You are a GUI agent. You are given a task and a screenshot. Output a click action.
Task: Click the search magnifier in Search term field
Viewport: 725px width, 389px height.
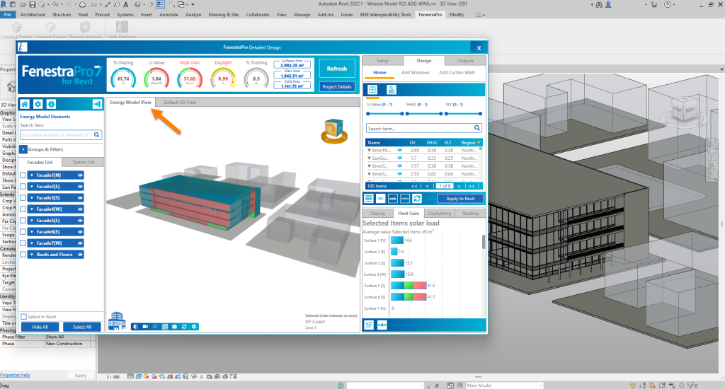[x=476, y=128]
